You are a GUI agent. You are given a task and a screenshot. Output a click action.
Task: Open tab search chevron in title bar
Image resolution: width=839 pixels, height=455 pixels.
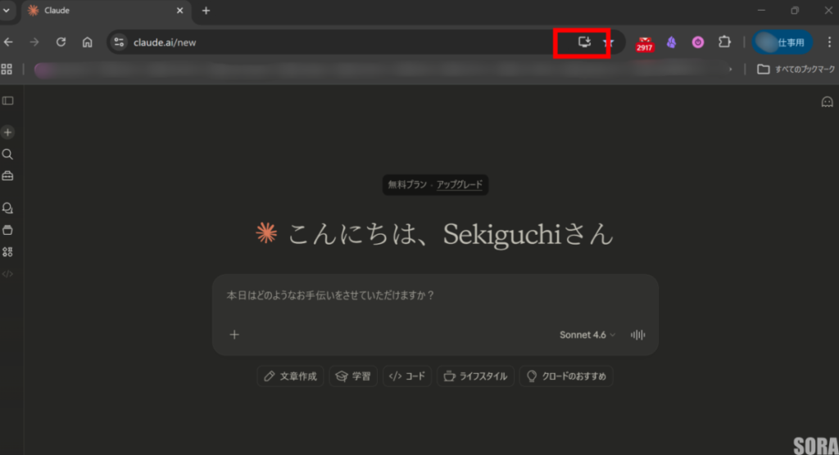(x=7, y=11)
